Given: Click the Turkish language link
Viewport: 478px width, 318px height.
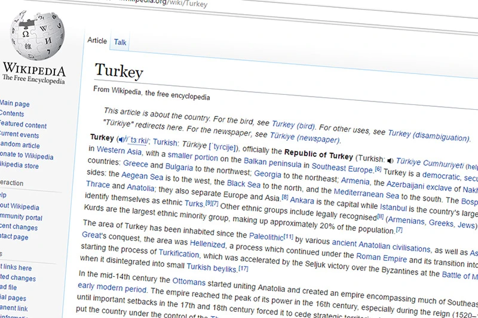Looking at the screenshot, I should click(x=165, y=142).
